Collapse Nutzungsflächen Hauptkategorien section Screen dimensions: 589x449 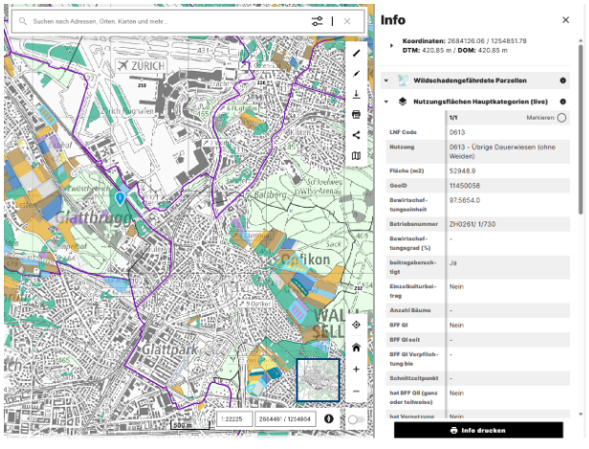coord(386,101)
